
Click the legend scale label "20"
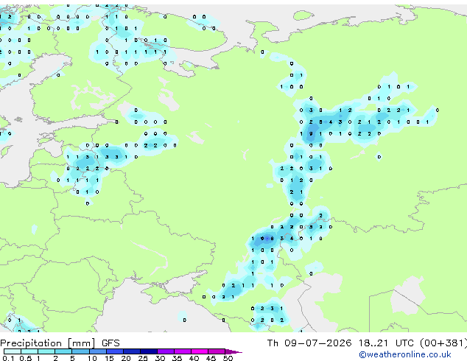[x=126, y=358]
